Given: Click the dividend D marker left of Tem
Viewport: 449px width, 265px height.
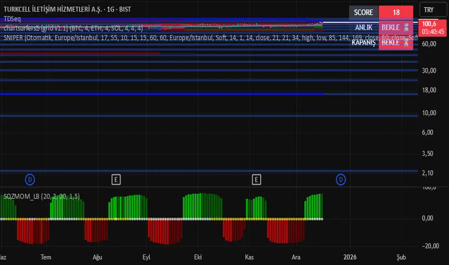Looking at the screenshot, I should pos(30,180).
